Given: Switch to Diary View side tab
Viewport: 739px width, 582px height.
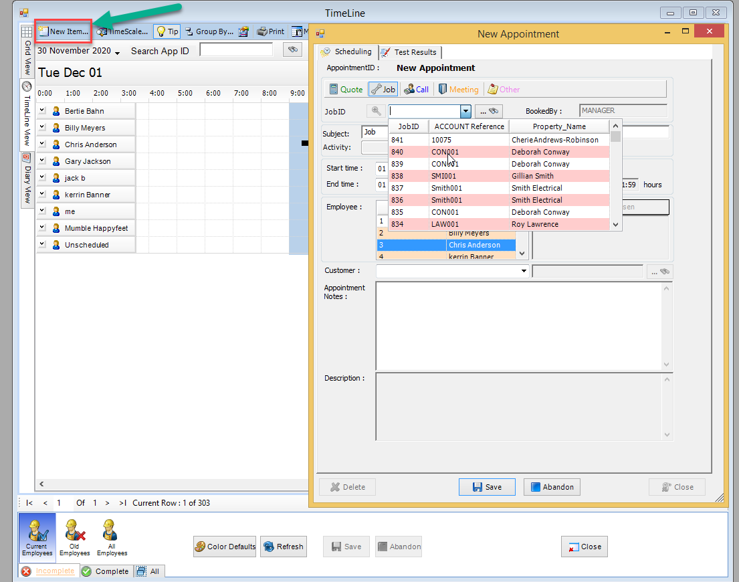Looking at the screenshot, I should pyautogui.click(x=27, y=179).
